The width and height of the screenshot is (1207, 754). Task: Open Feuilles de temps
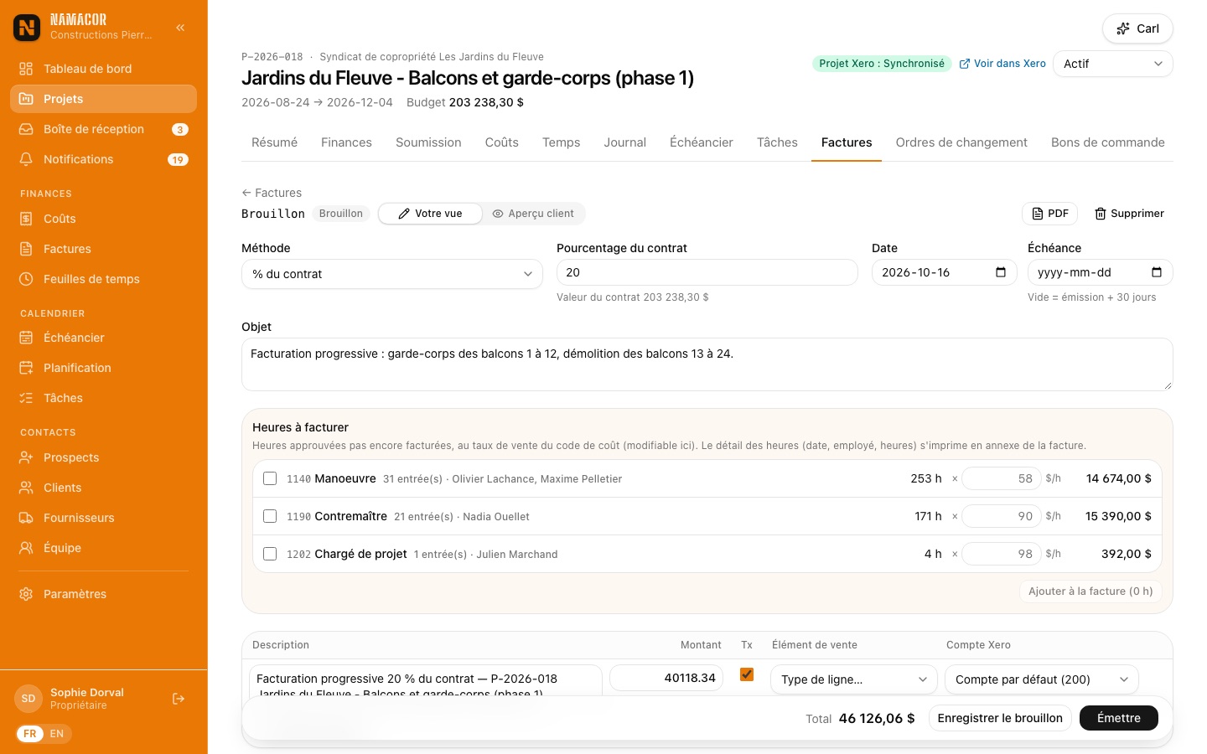pos(103,279)
